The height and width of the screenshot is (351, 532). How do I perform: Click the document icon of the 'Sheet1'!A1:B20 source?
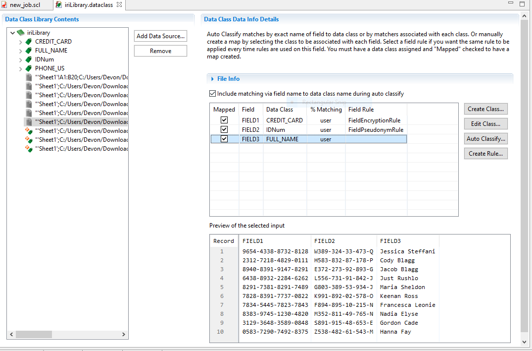(x=29, y=77)
